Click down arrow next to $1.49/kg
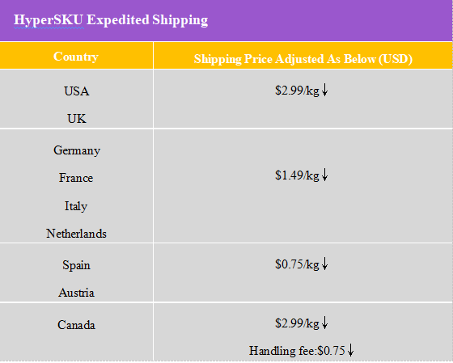Viewport: 453px width, 363px height. click(x=324, y=175)
